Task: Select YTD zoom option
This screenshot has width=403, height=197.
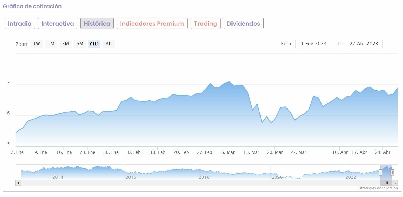Action: click(94, 44)
